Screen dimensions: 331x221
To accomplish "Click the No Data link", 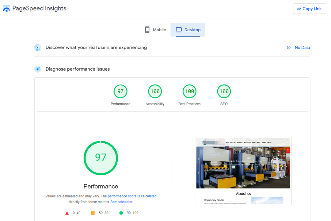I will [302, 48].
